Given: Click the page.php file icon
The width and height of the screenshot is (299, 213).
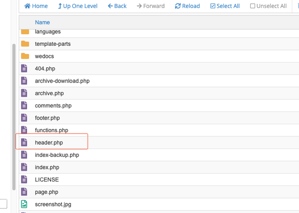Looking at the screenshot, I should tap(24, 192).
